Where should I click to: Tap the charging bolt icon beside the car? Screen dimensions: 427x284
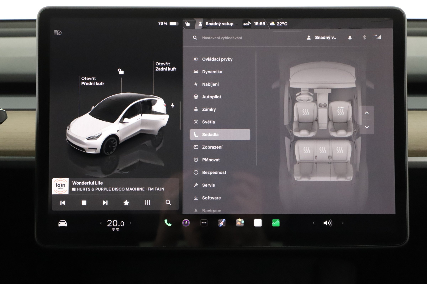(x=173, y=105)
